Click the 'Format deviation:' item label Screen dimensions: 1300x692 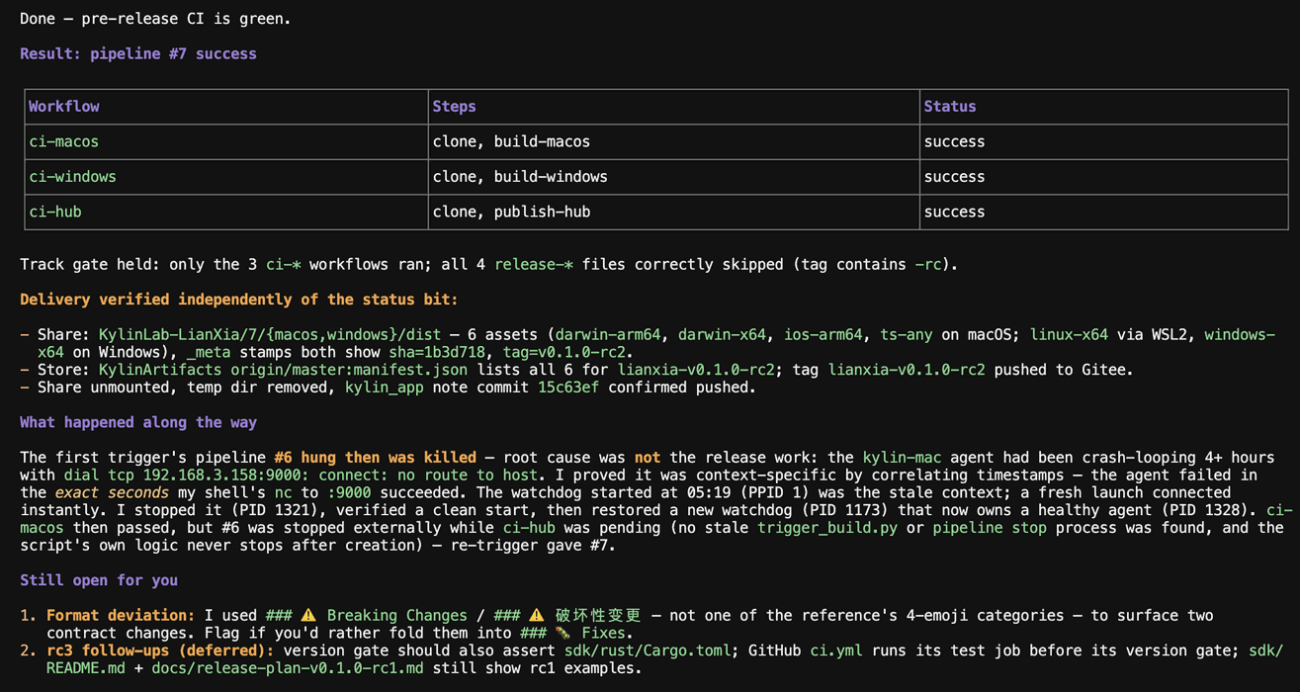[x=121, y=616]
